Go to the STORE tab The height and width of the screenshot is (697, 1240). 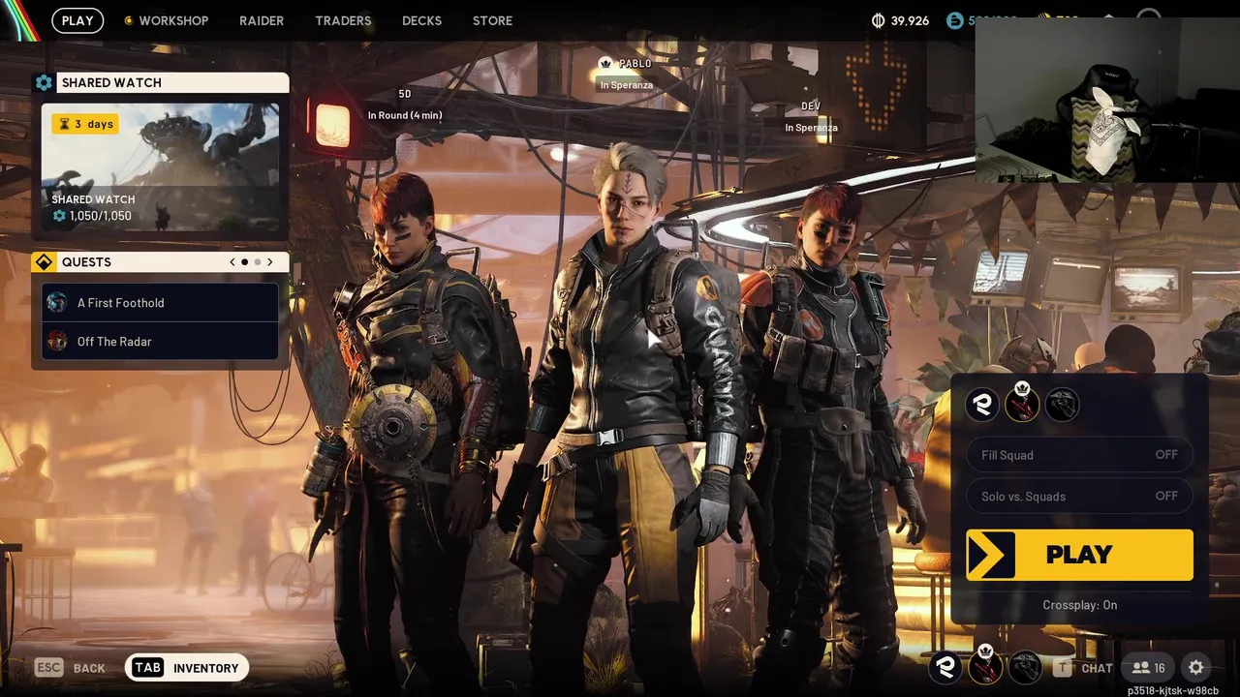point(492,20)
